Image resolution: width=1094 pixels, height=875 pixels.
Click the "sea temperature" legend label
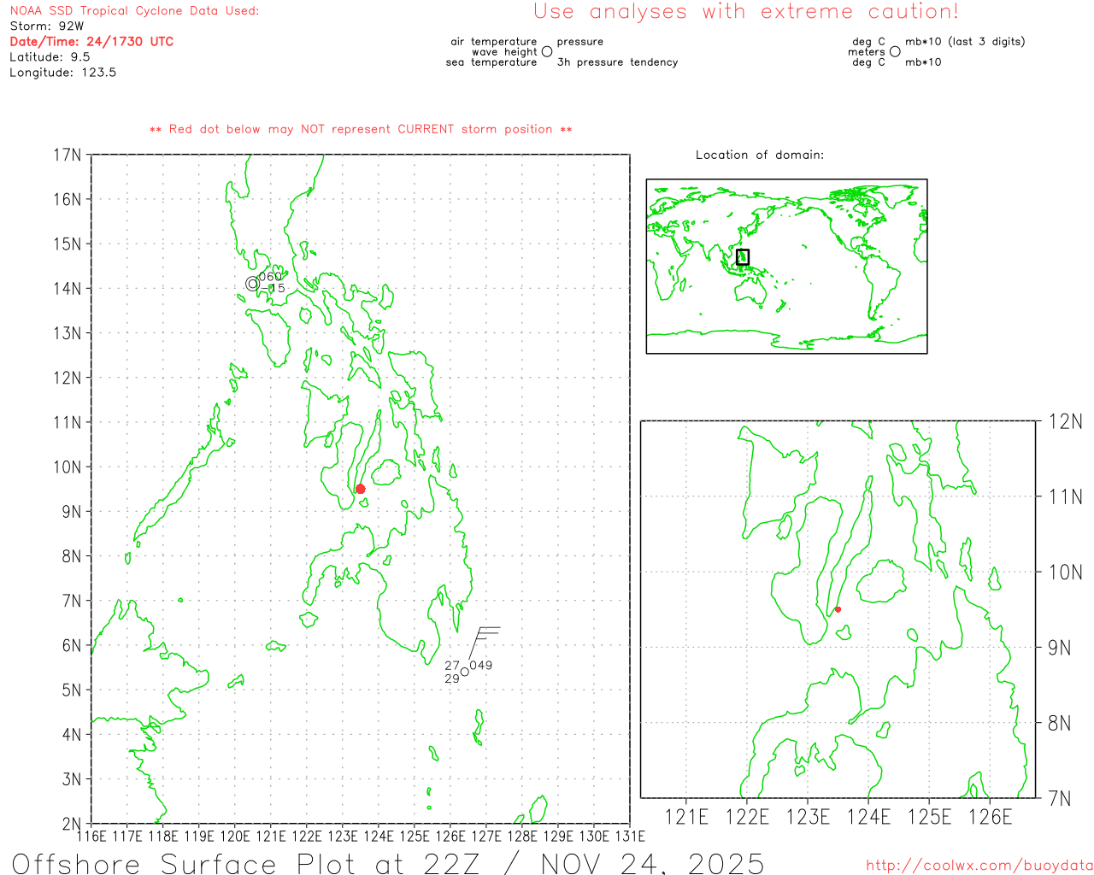pos(491,62)
